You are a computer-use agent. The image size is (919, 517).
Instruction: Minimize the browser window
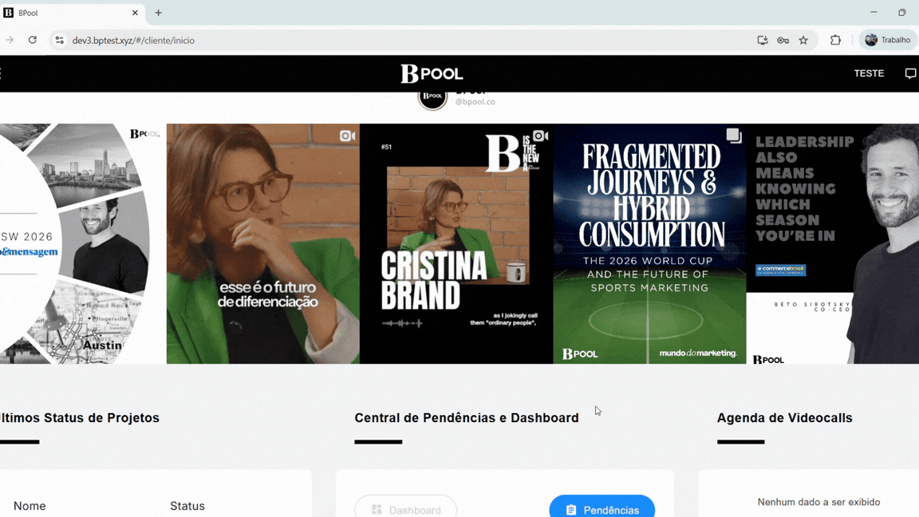[x=874, y=12]
